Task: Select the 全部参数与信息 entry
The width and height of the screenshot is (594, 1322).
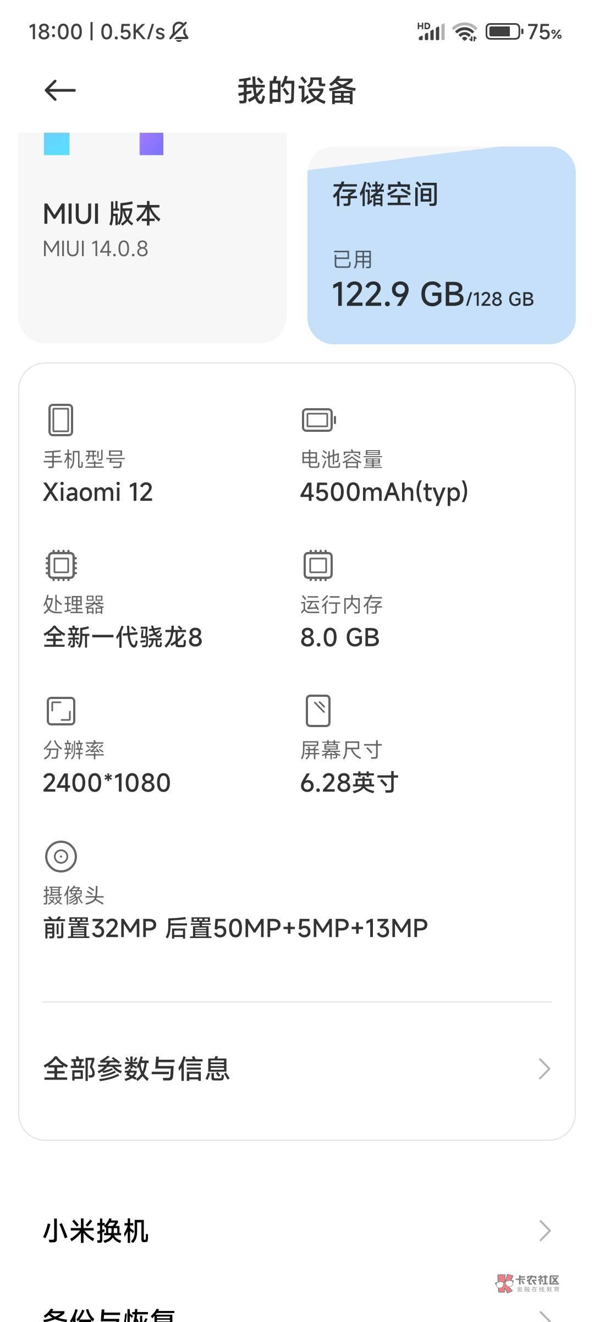Action: (136, 1069)
